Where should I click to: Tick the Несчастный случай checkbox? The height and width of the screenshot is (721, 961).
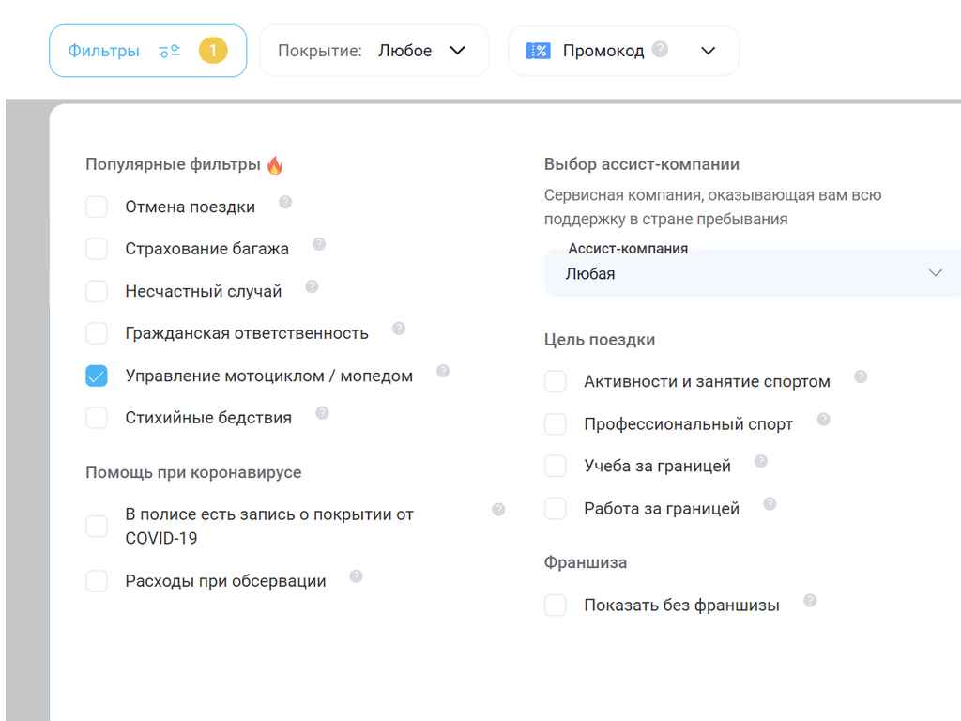point(97,291)
